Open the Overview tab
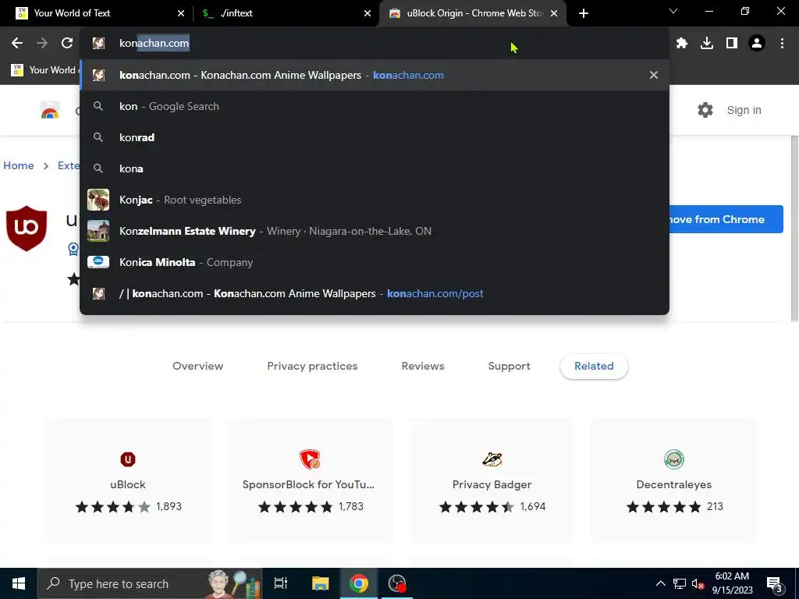This screenshot has width=799, height=599. coord(197,367)
